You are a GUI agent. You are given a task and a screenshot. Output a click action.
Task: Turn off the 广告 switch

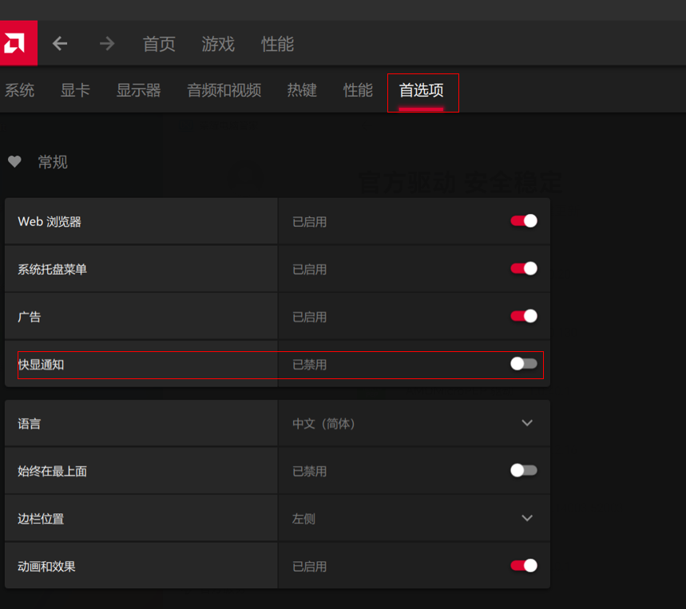524,316
